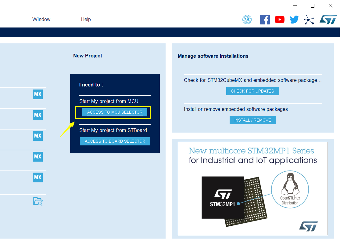Screen dimensions: 340x245
Task: Click the OpenSTLinux Distribution penguin graphic
Action: pyautogui.click(x=290, y=189)
